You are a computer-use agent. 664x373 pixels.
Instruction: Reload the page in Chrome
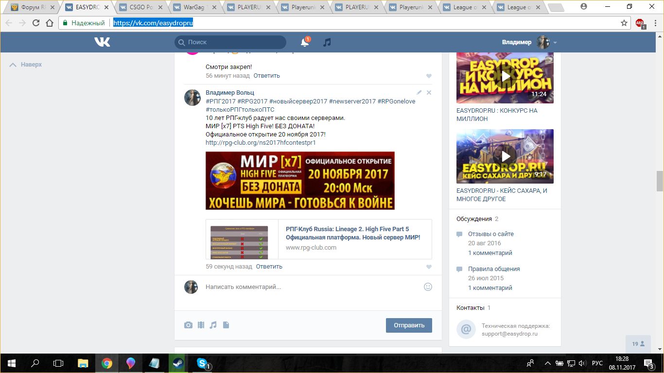point(35,23)
